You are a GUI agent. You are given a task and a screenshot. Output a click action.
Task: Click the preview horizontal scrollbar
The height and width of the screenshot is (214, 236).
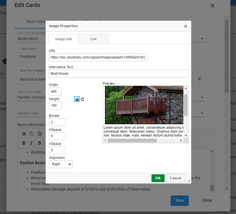tap(132, 141)
